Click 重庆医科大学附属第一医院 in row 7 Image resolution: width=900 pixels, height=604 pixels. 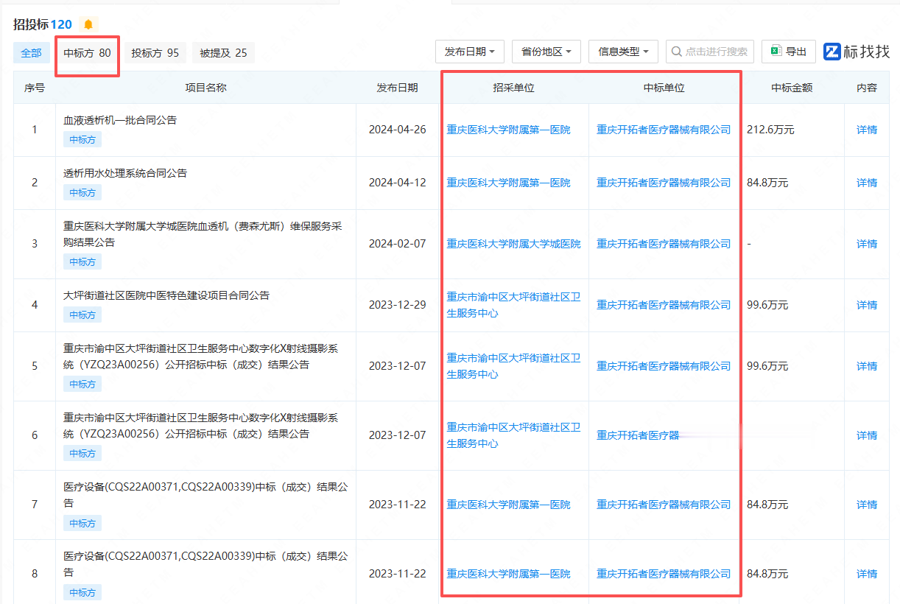[x=508, y=505]
